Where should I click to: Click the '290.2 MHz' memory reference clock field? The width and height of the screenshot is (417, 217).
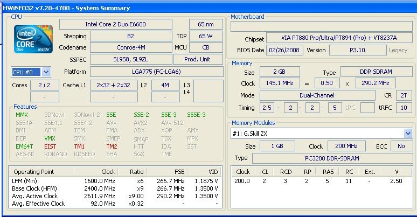pyautogui.click(x=376, y=83)
